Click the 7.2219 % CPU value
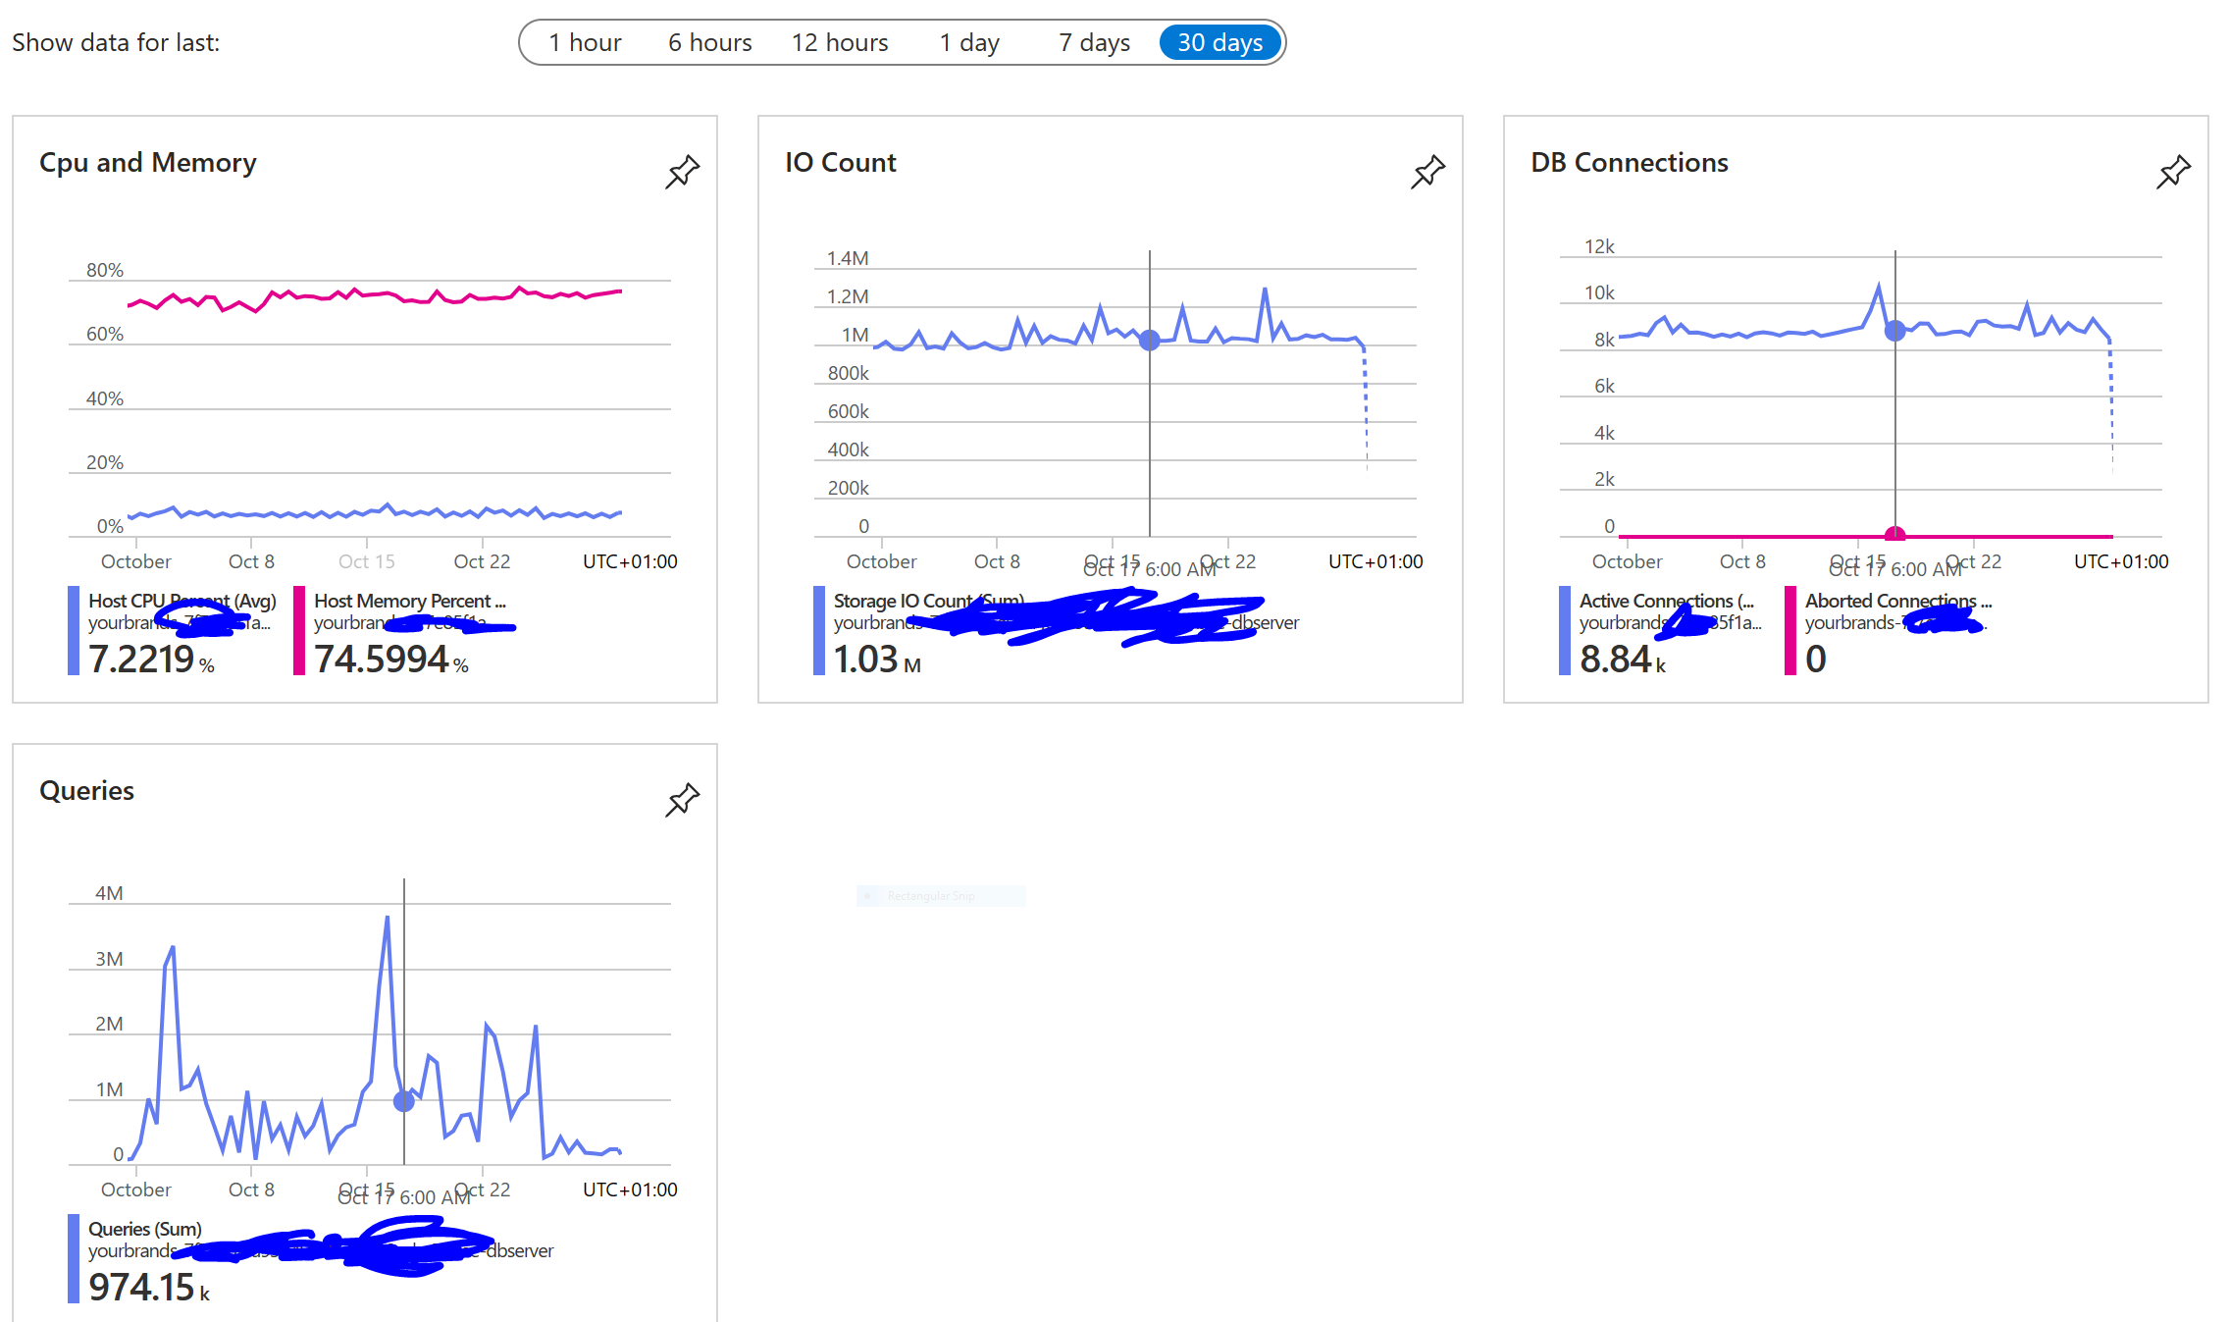 point(151,659)
